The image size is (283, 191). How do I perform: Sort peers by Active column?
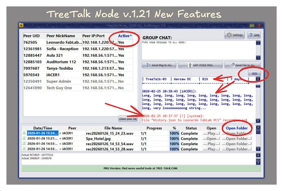125,36
